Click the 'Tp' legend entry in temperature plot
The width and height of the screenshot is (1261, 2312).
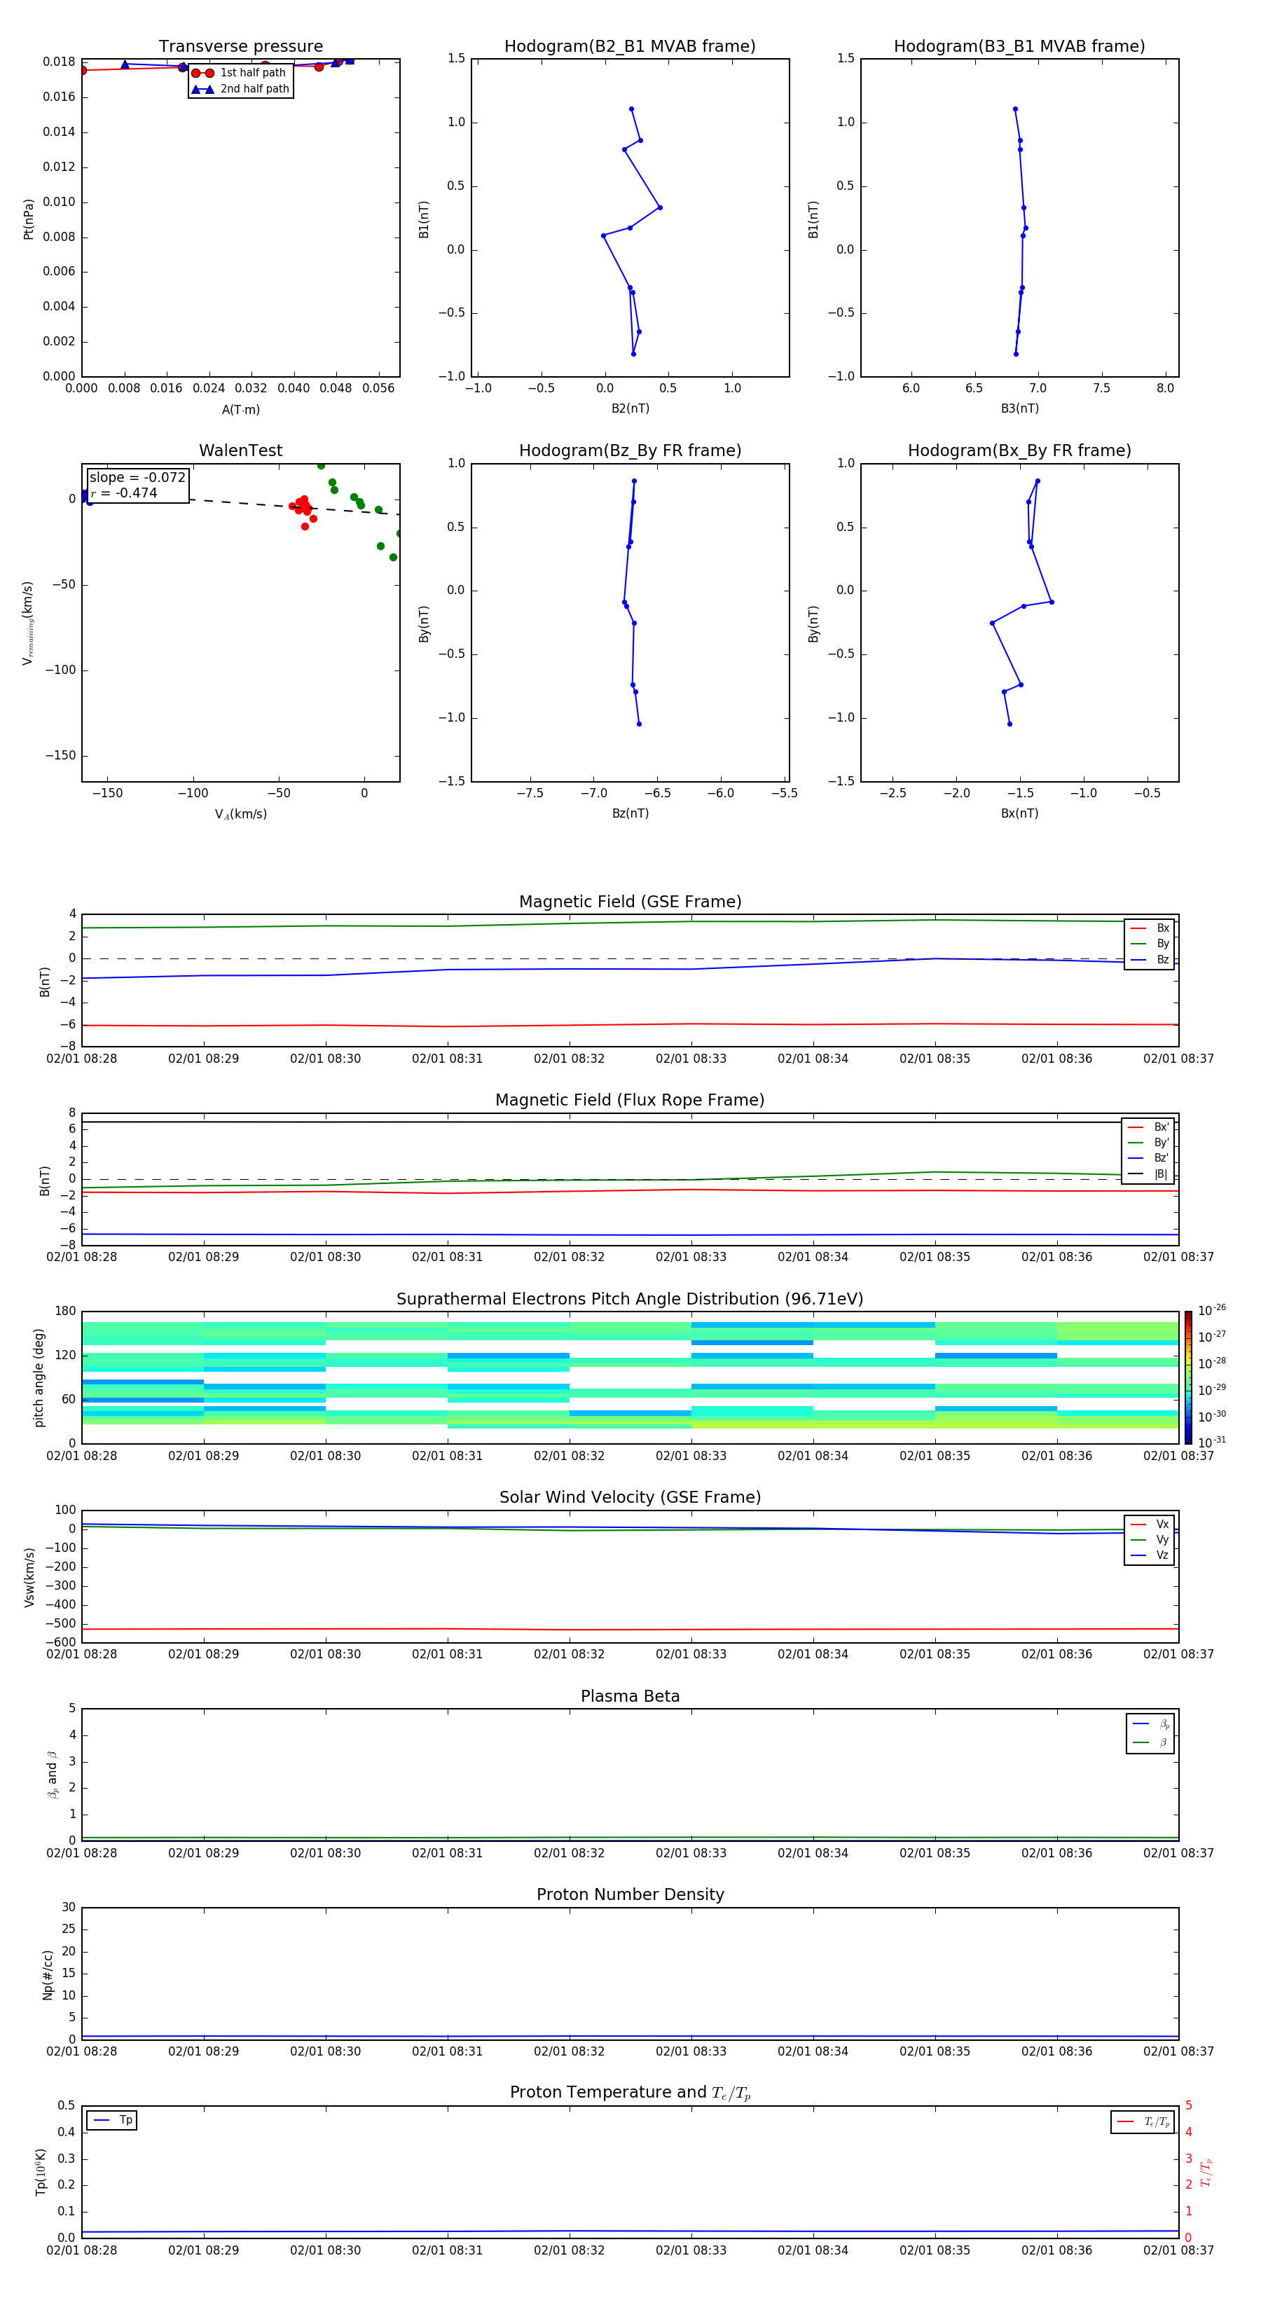tap(112, 2120)
